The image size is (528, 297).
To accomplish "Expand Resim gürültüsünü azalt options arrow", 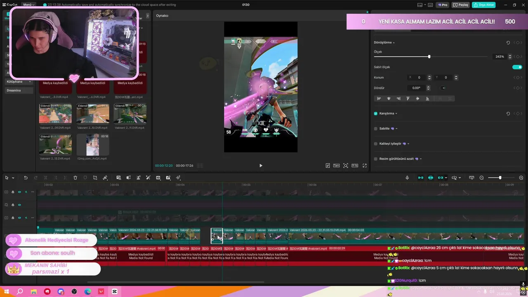I will pyautogui.click(x=421, y=159).
